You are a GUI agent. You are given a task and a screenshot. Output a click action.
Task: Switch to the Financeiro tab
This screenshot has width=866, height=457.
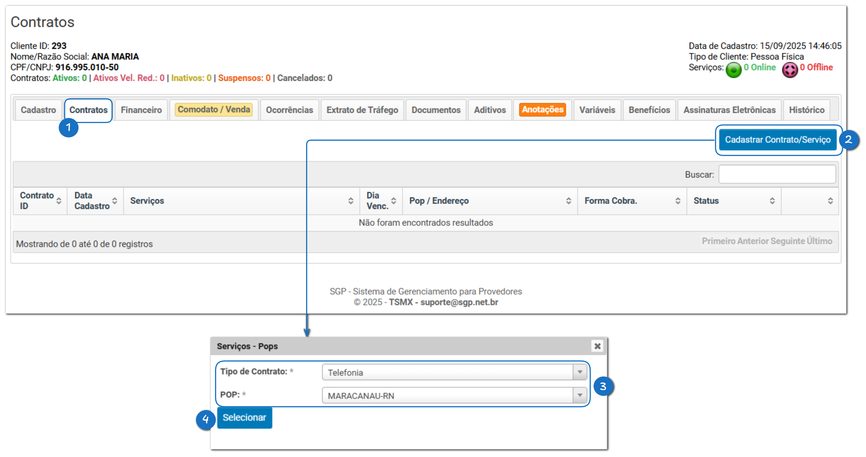click(x=141, y=110)
